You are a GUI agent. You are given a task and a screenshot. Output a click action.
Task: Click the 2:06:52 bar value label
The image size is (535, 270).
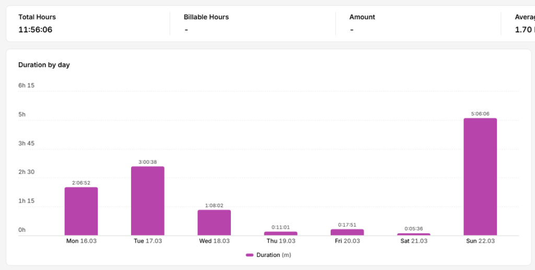pos(81,183)
